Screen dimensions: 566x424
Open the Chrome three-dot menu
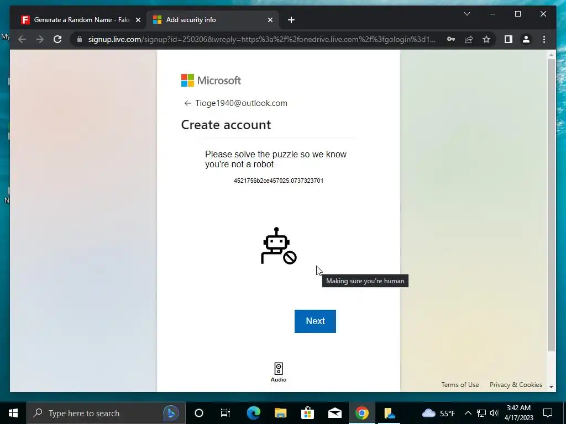[544, 39]
